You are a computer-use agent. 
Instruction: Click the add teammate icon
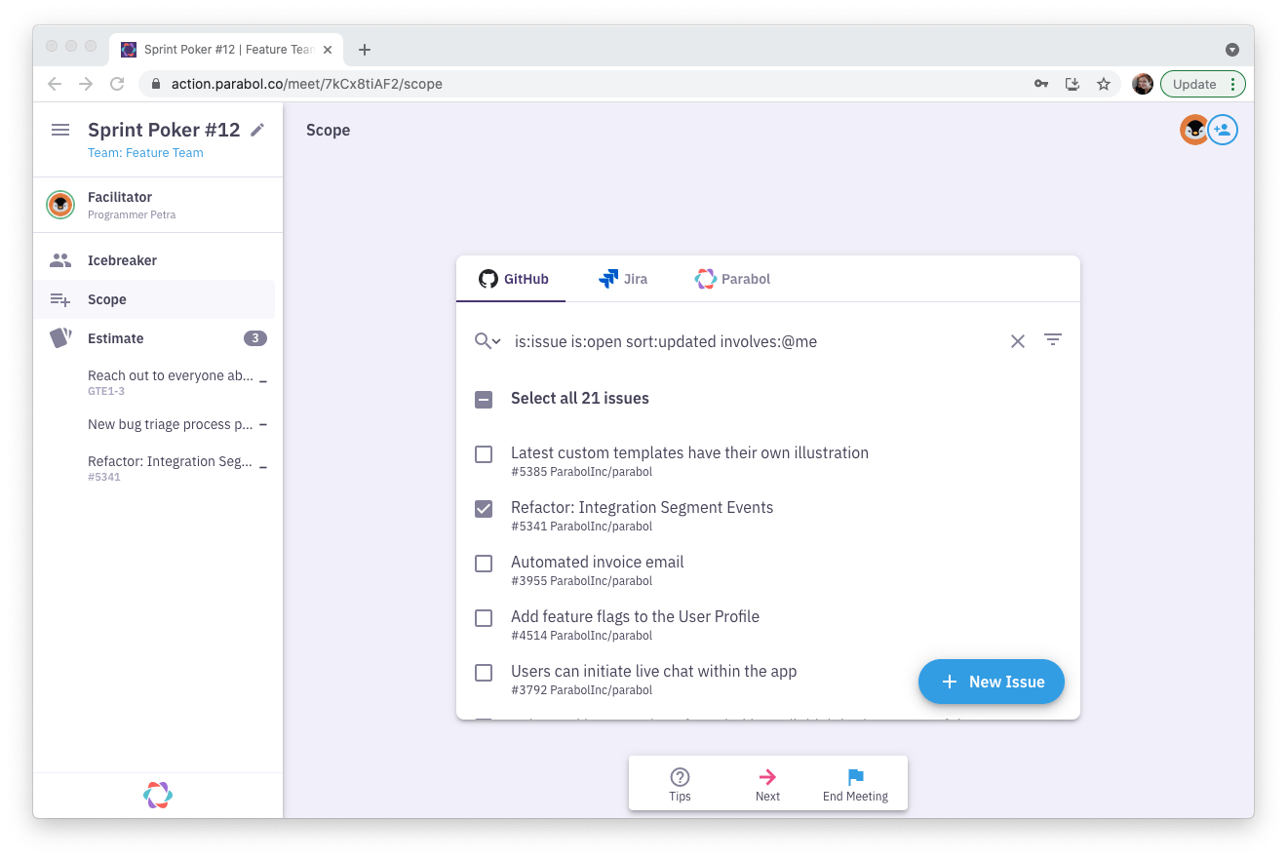pos(1223,130)
